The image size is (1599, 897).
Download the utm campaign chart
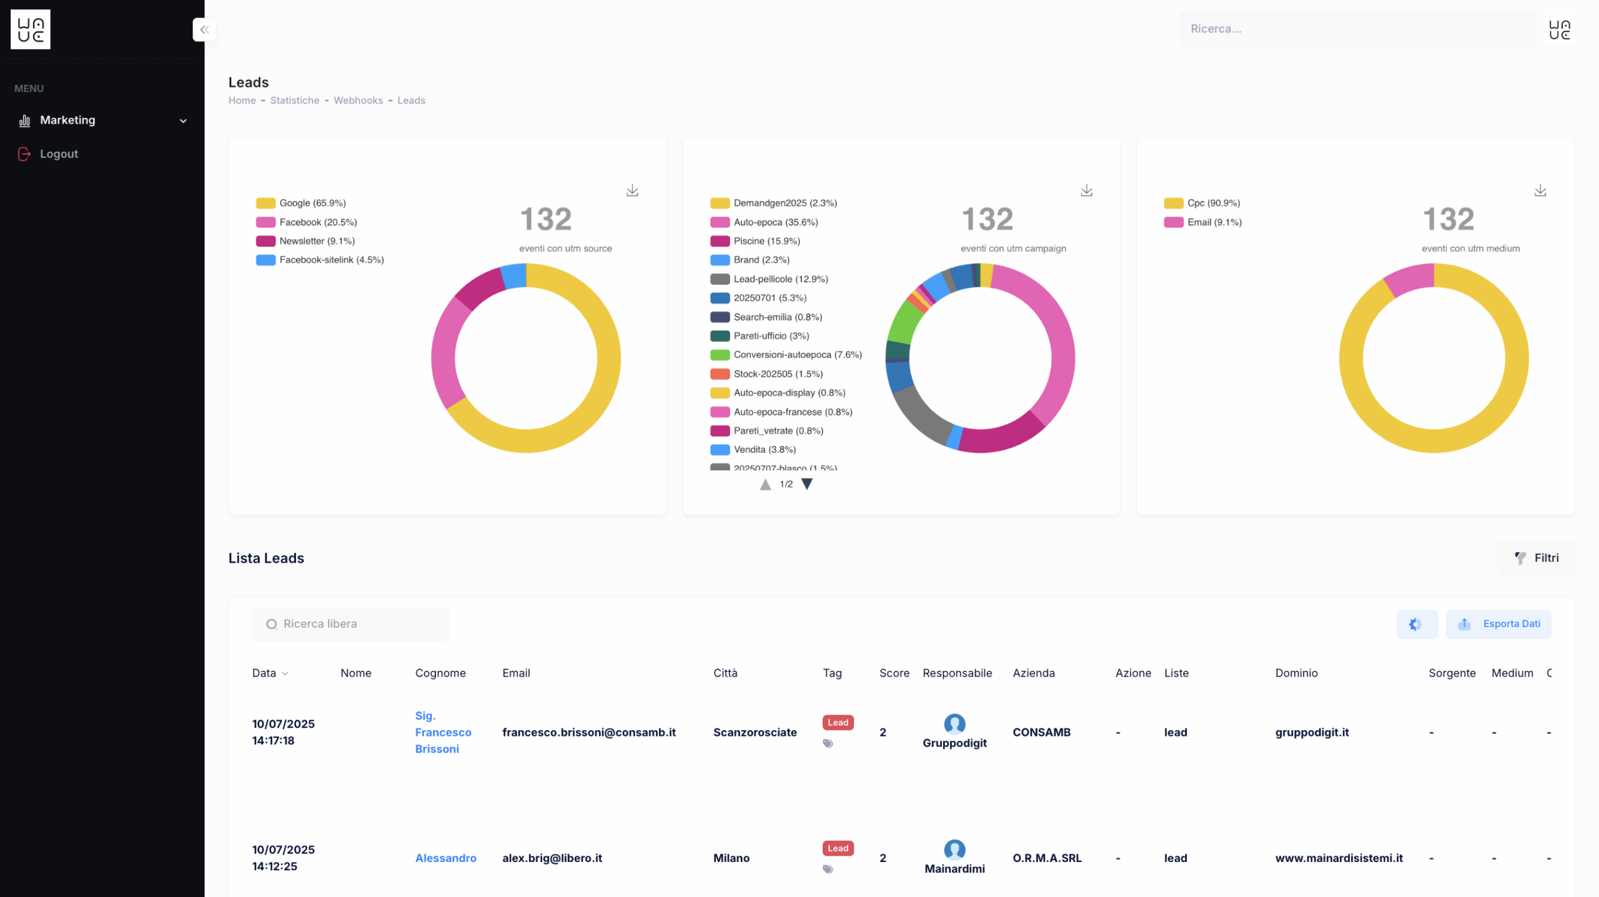click(x=1086, y=191)
